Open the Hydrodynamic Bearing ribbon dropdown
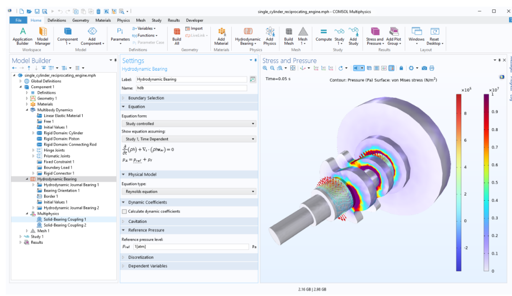The image size is (512, 296). tap(247, 36)
